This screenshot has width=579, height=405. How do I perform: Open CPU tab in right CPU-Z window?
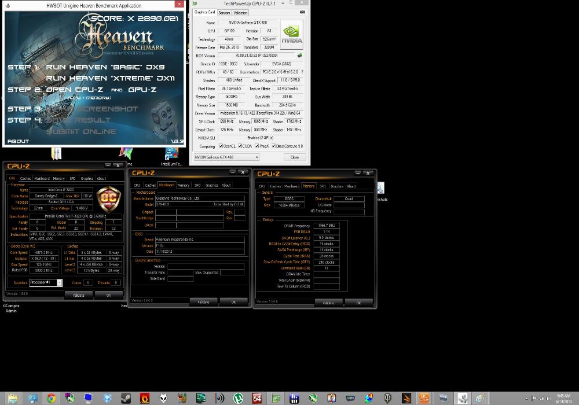(x=262, y=186)
